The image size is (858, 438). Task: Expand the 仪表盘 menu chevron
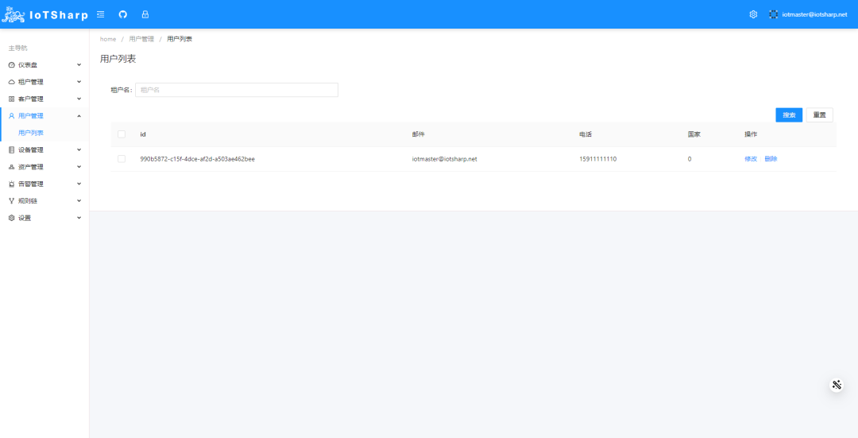tap(79, 64)
